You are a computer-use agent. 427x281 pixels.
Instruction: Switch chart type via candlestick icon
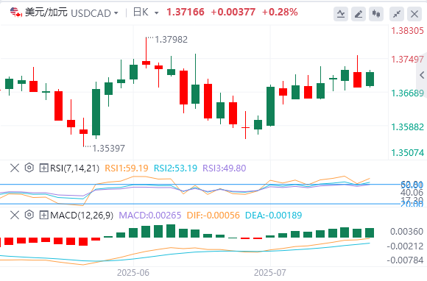[376, 14]
